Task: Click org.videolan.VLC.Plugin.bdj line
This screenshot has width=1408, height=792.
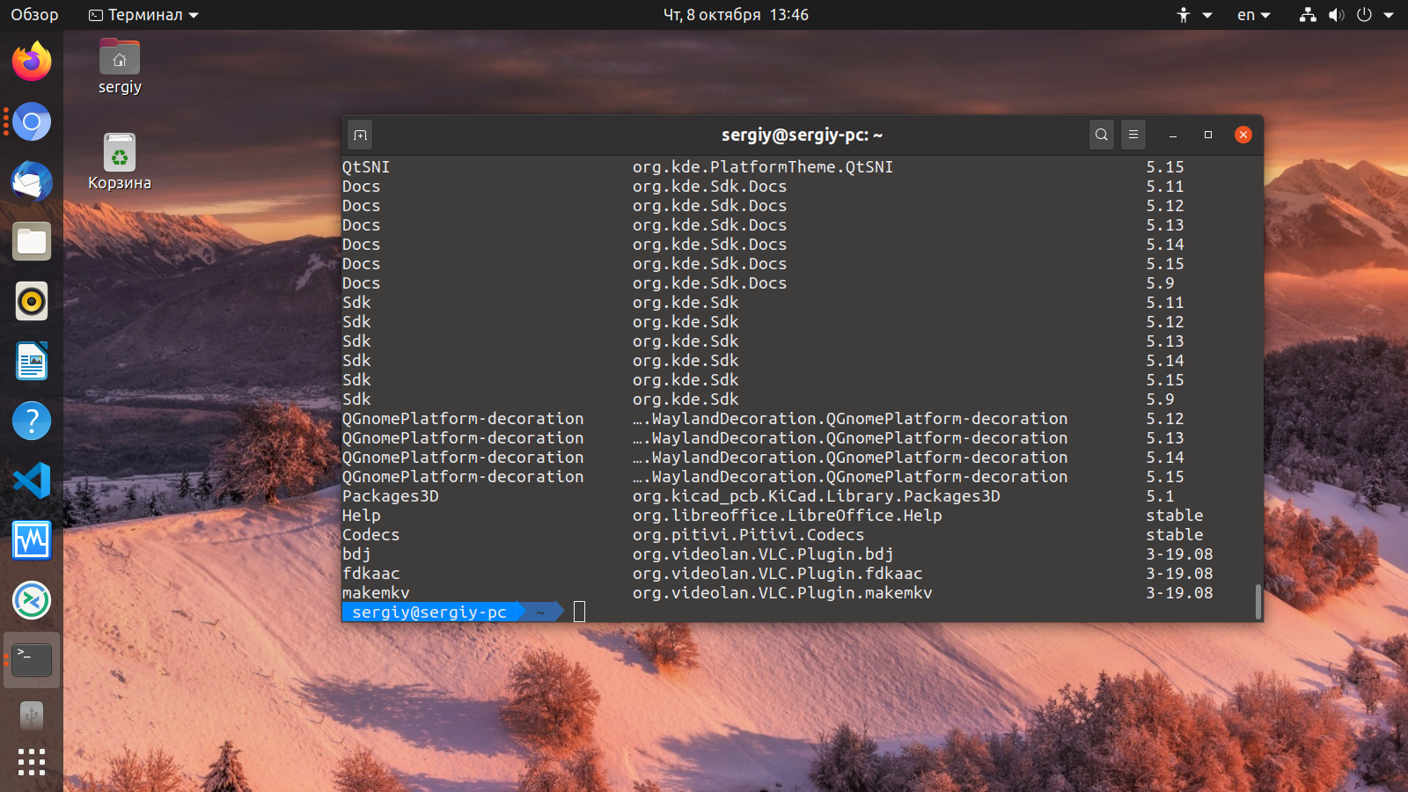Action: (x=762, y=554)
